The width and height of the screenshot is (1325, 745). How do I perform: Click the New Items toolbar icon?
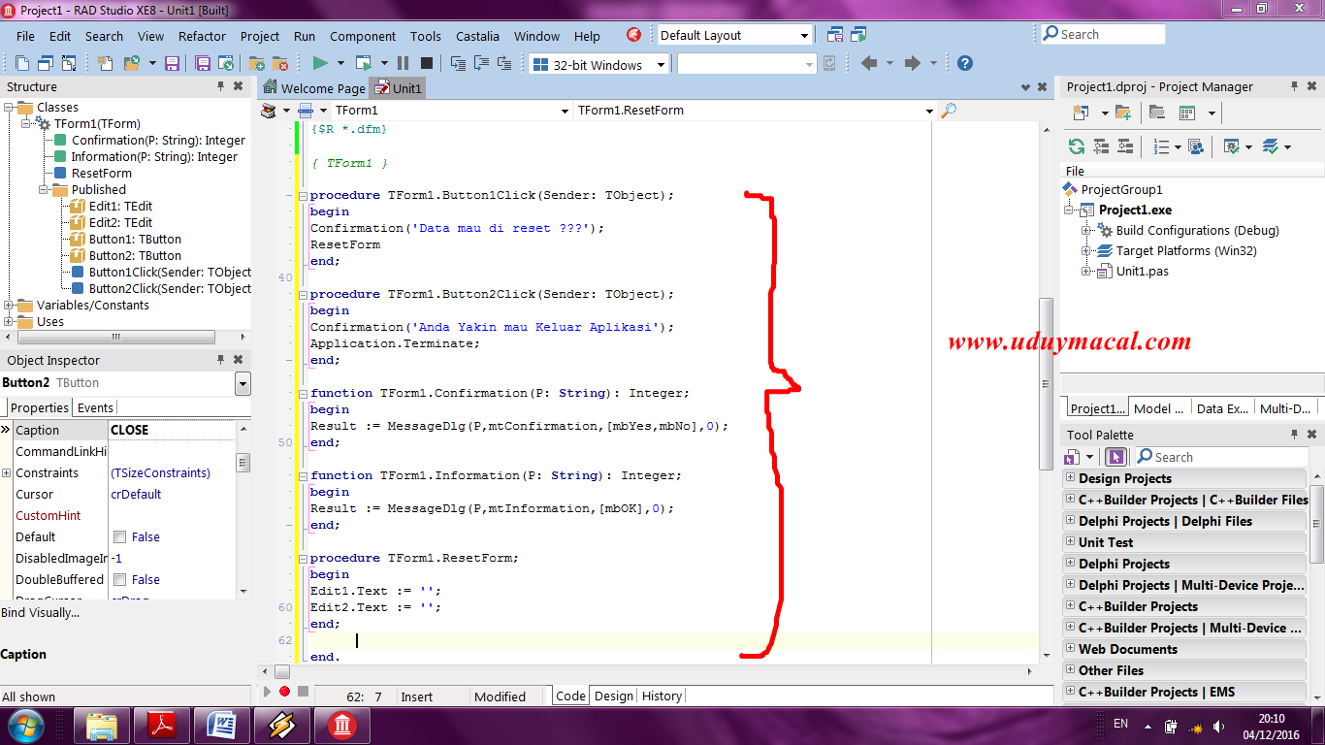pyautogui.click(x=105, y=64)
